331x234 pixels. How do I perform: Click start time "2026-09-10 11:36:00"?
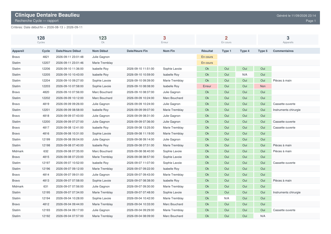[70, 69]
